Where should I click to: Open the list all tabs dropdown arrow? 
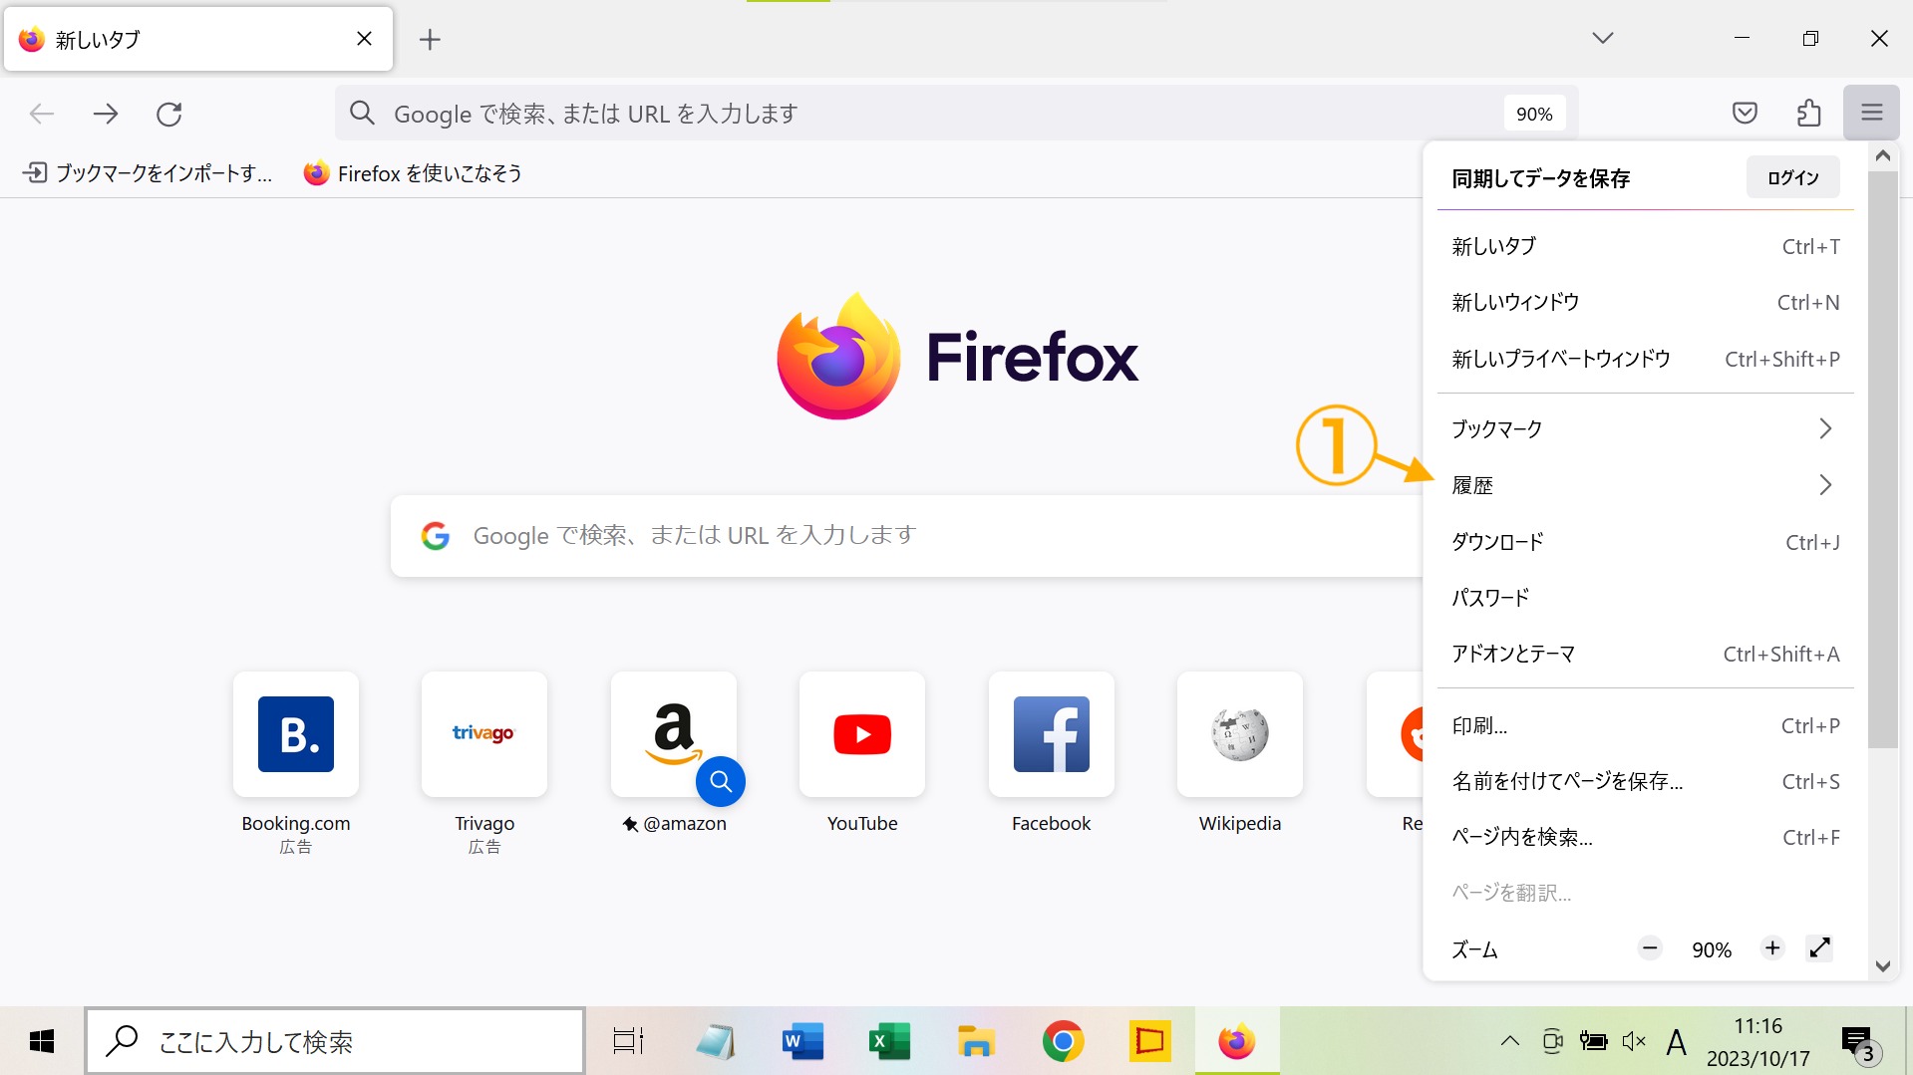pos(1602,38)
